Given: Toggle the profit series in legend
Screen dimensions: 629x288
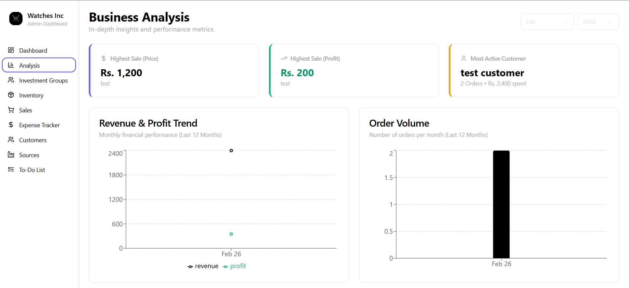Looking at the screenshot, I should coord(234,266).
